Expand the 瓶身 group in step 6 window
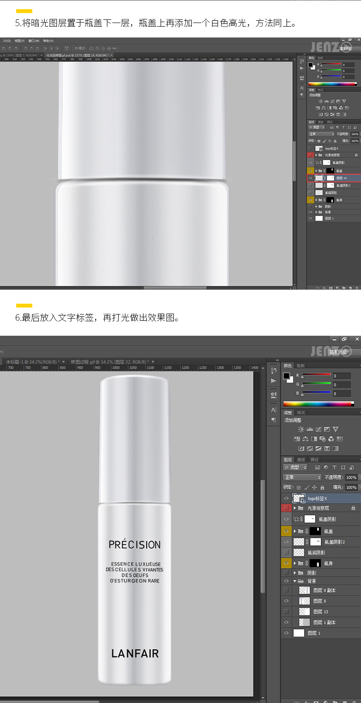This screenshot has width=361, height=703. click(x=295, y=564)
